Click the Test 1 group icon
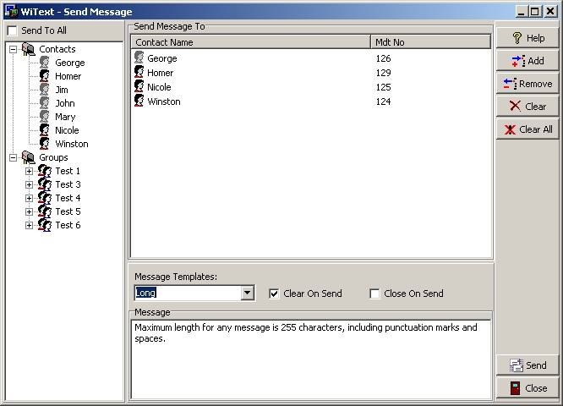This screenshot has width=563, height=406. [45, 171]
